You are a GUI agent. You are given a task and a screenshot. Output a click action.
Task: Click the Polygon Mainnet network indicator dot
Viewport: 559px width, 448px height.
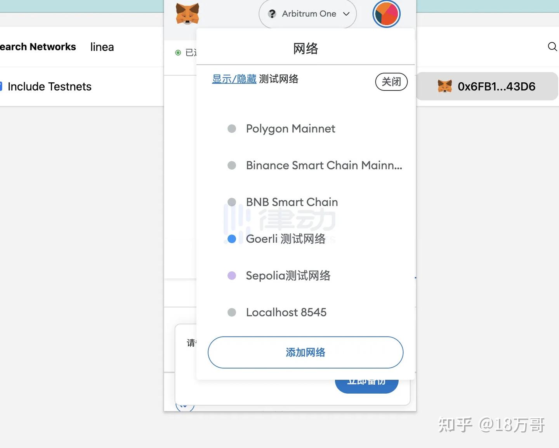[232, 128]
